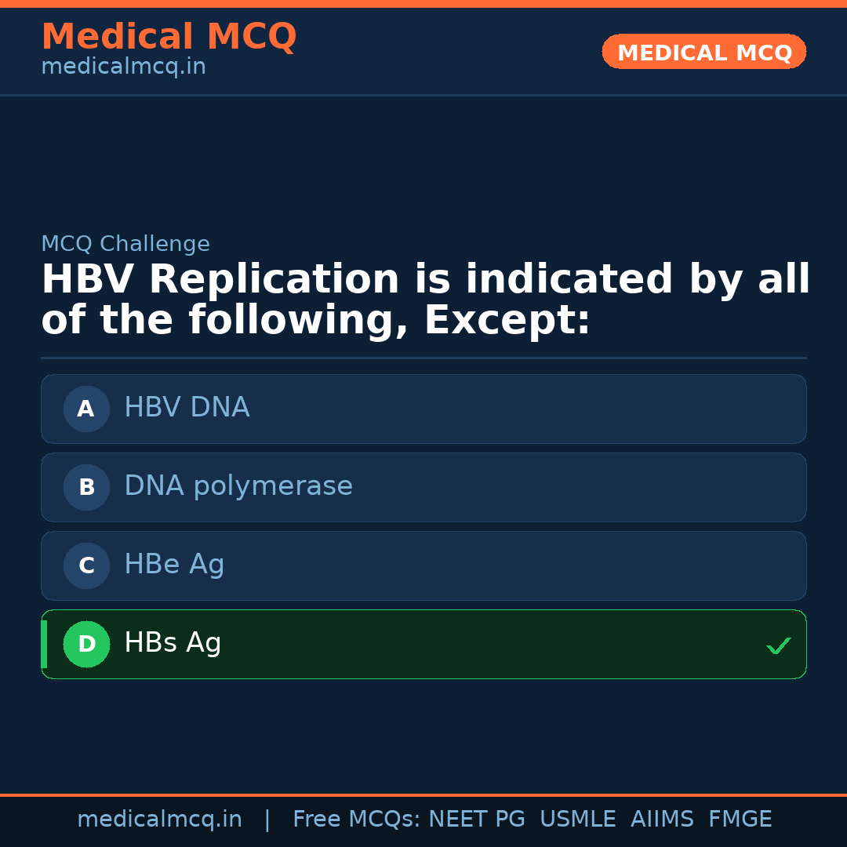847x847 pixels.
Task: Click the MCQ Challenge label
Action: (x=125, y=244)
